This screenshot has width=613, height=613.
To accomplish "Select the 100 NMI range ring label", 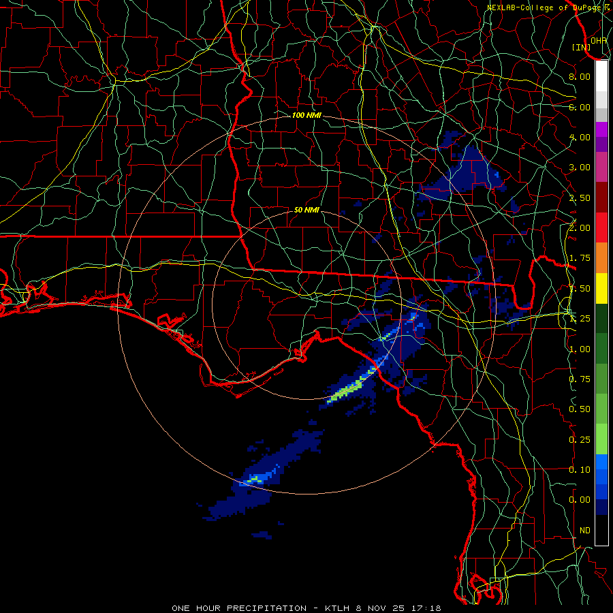I will pyautogui.click(x=306, y=115).
